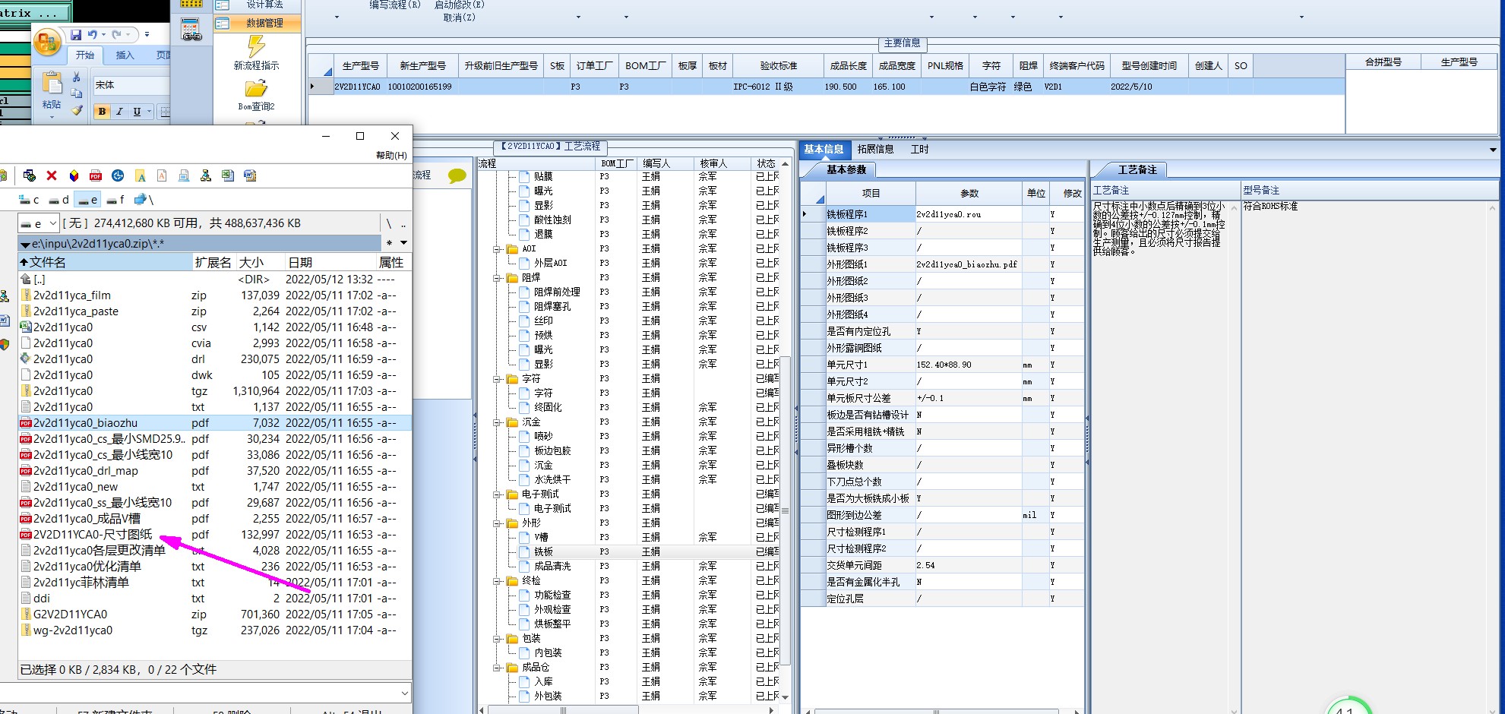Screen dimensions: 1505x714
Task: Select the 铣板 step in process tree
Action: tap(543, 551)
